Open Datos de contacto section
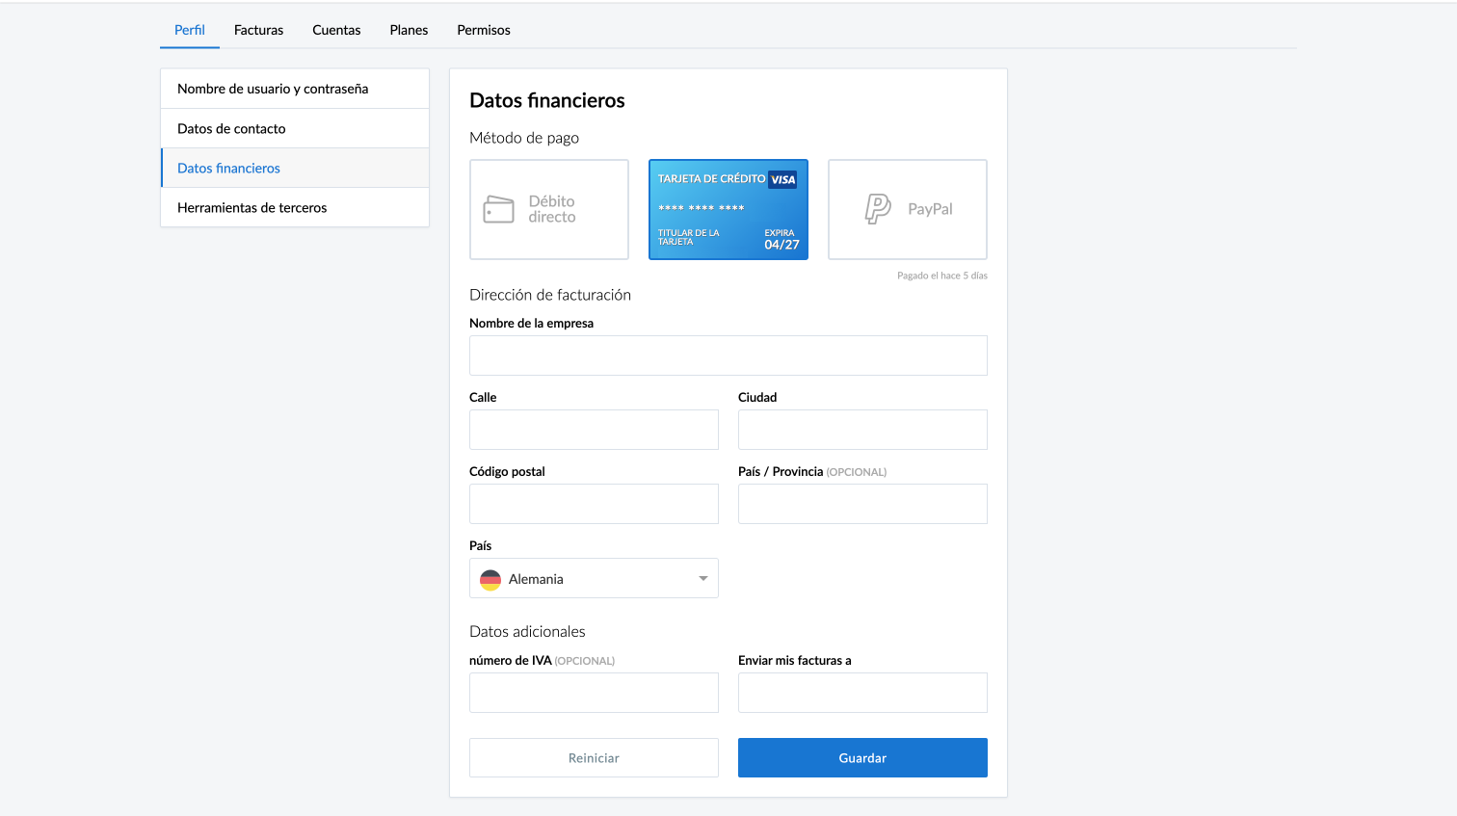The height and width of the screenshot is (816, 1457). click(295, 128)
